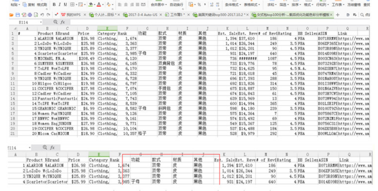Toggle Bold formatting
The image size is (378, 191).
click(x=54, y=4)
